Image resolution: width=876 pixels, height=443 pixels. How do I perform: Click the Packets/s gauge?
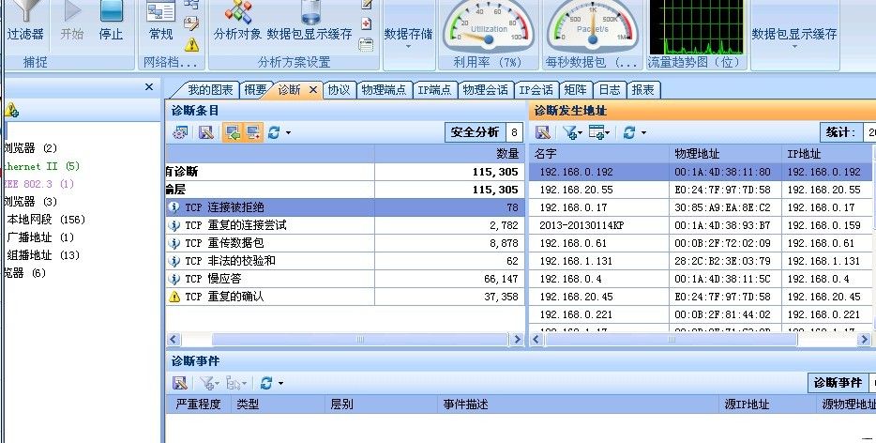(592, 26)
